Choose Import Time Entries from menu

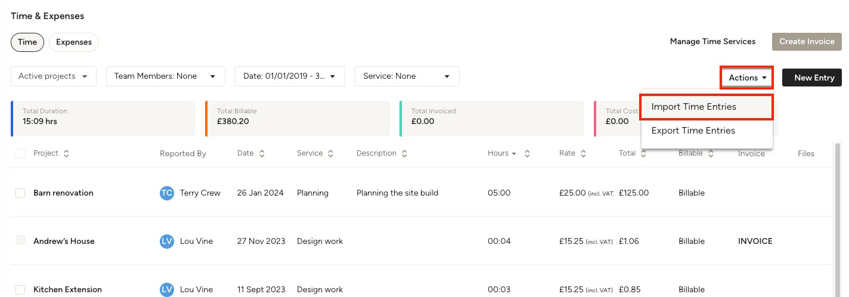(x=707, y=107)
